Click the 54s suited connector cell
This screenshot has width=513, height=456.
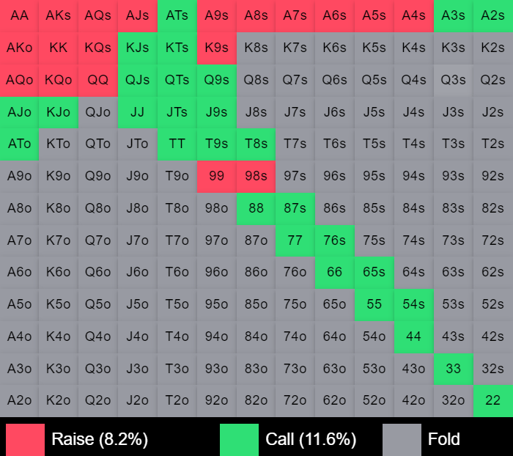(x=414, y=304)
